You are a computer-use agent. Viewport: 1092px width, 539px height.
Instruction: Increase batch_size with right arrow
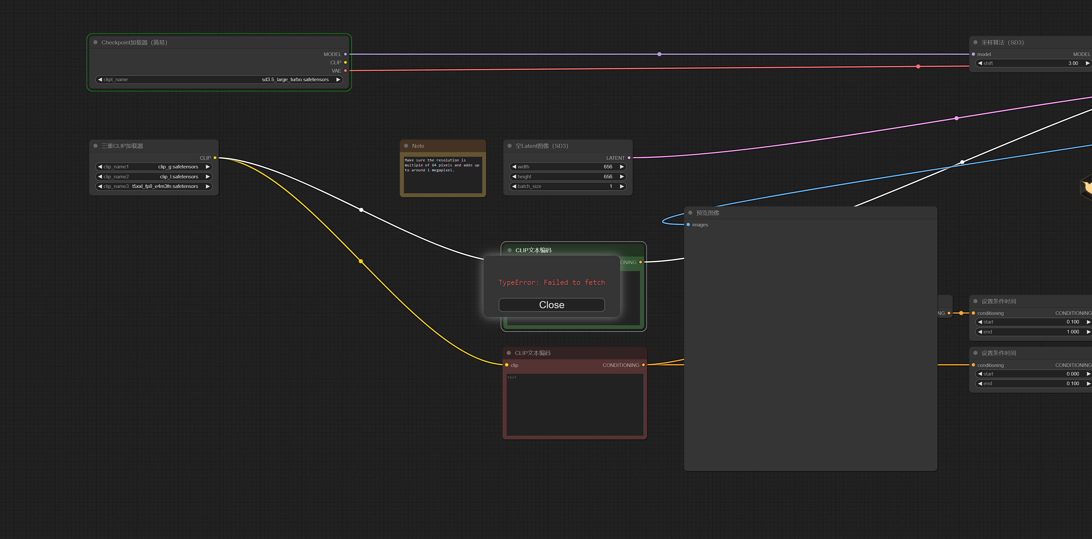(622, 186)
